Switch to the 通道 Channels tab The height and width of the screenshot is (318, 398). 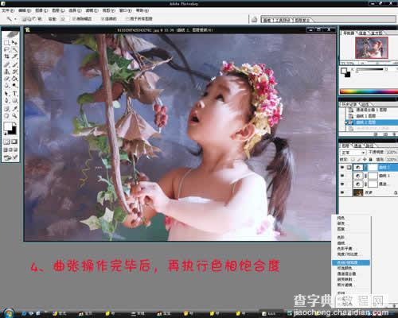coord(358,145)
